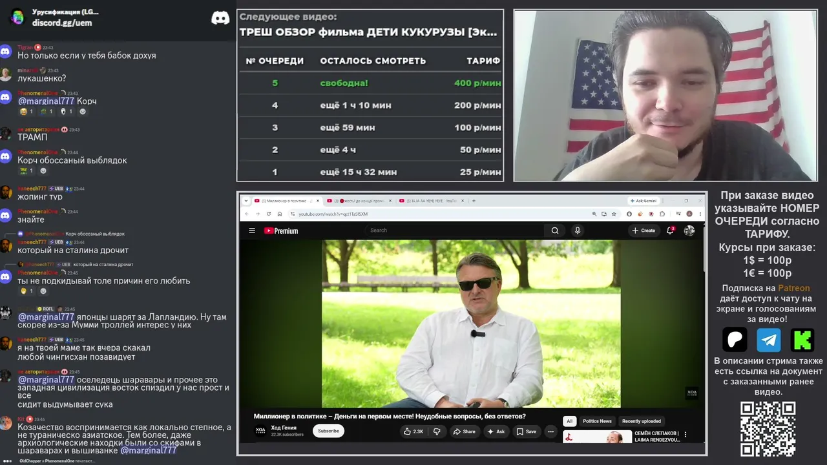The width and height of the screenshot is (827, 465).
Task: Click the chat message который на сталина дрочит
Action: [x=73, y=250]
